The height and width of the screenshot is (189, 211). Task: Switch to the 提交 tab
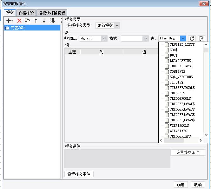click(10, 13)
